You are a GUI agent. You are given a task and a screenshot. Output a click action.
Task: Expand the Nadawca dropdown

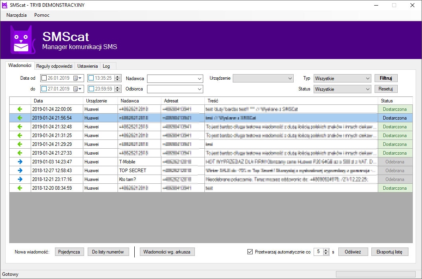point(200,79)
